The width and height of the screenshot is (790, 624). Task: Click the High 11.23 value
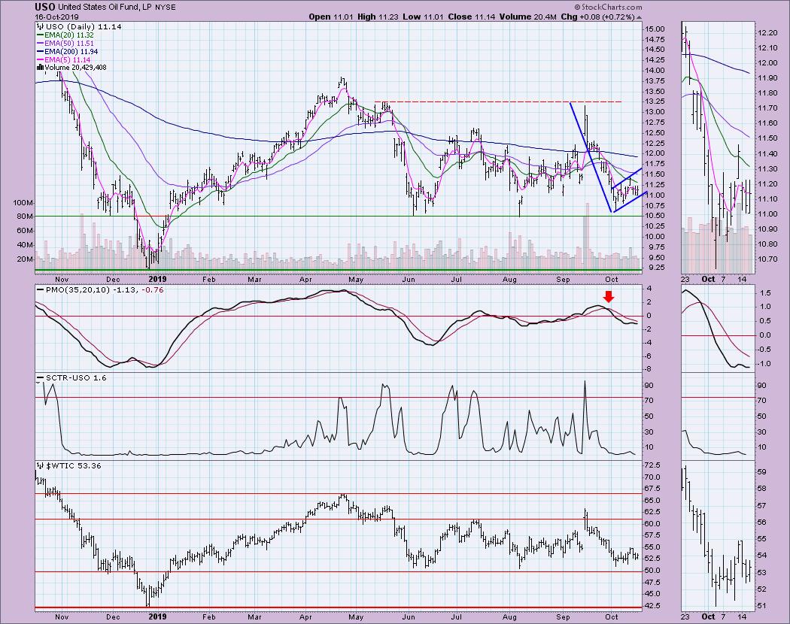tap(378, 17)
